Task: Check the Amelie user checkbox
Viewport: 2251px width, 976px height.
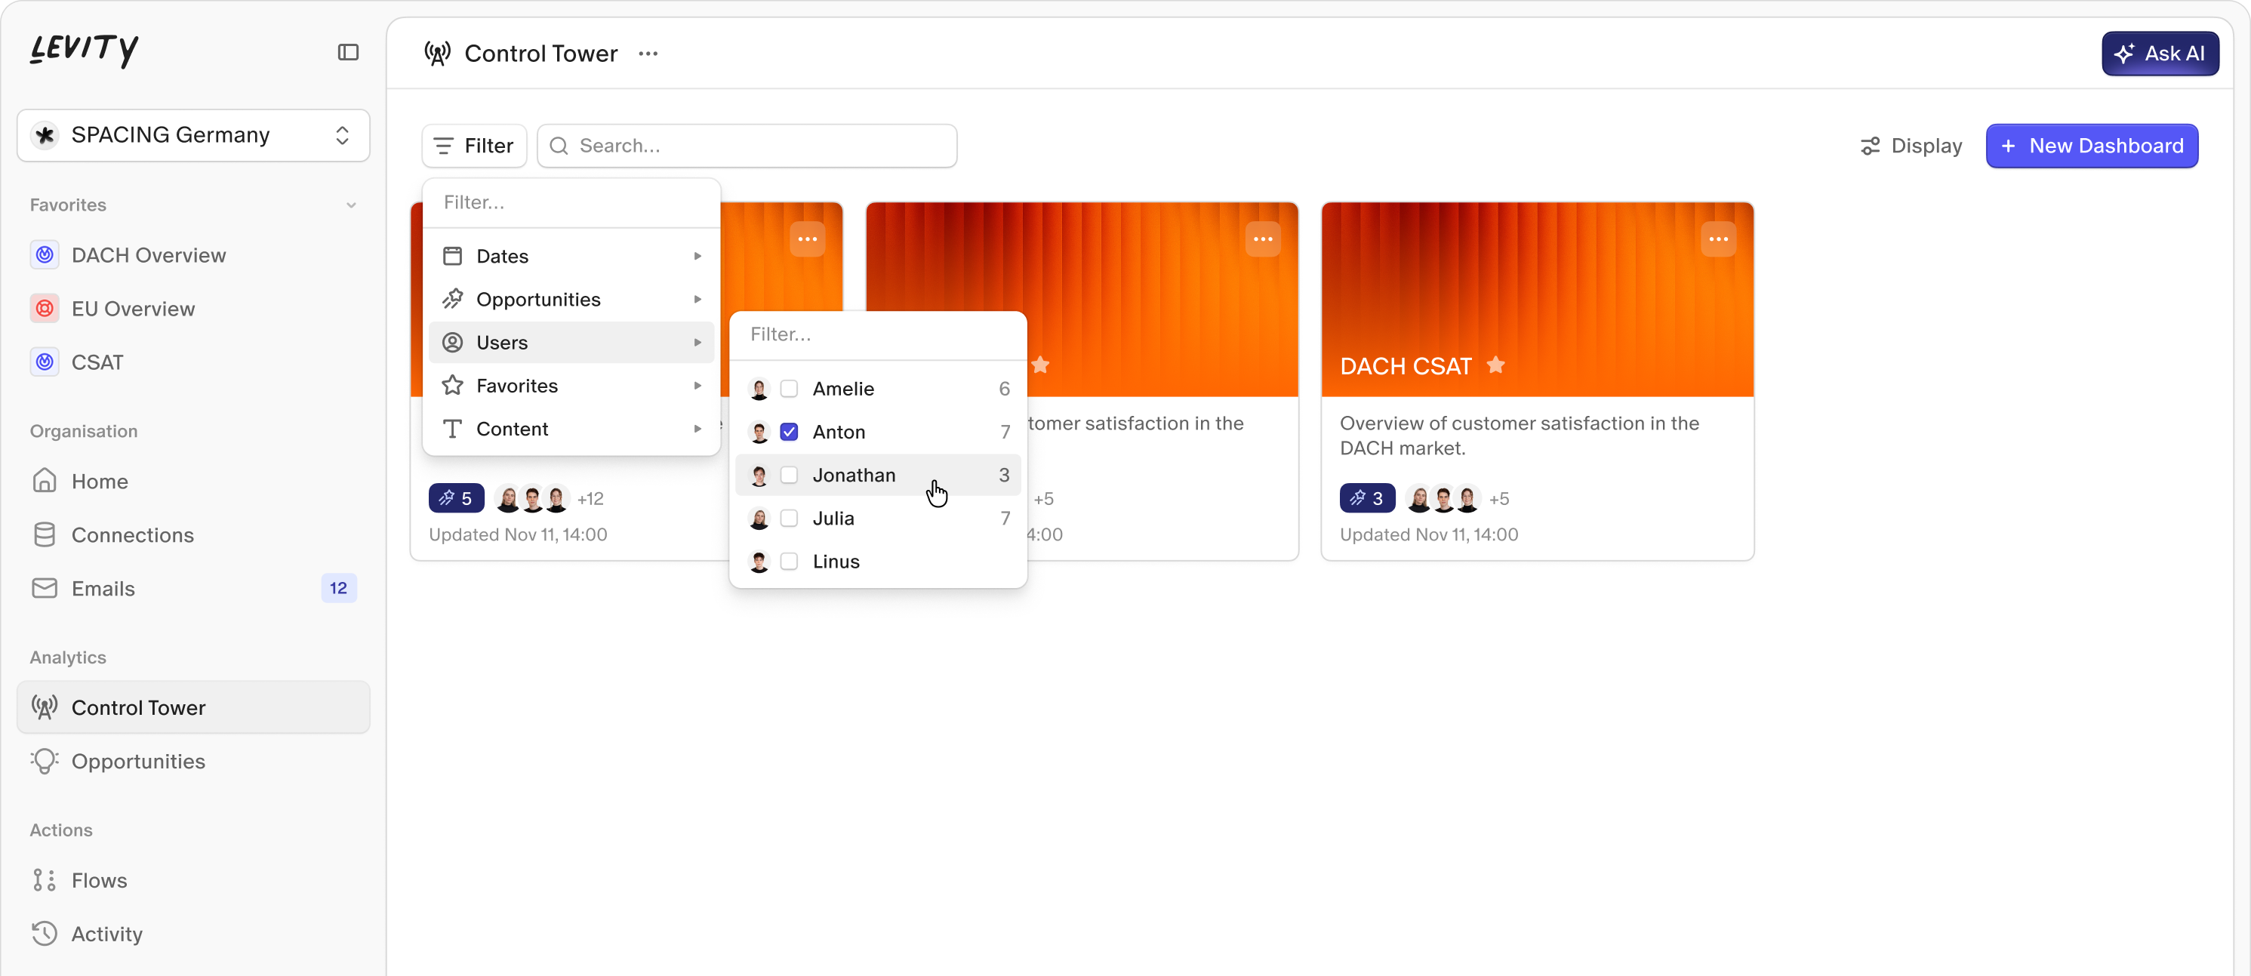Action: [x=788, y=389]
